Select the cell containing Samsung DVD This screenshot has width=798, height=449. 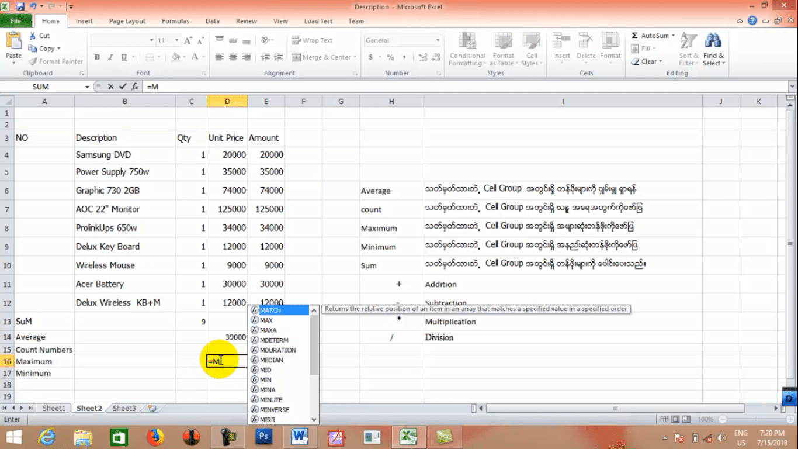click(125, 155)
